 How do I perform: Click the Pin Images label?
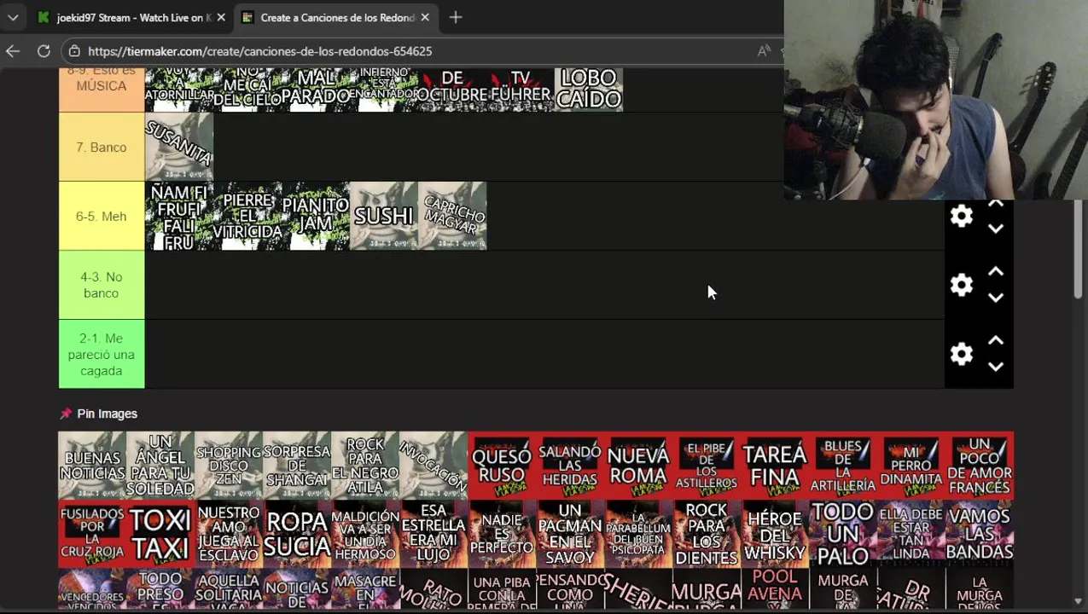pyautogui.click(x=107, y=414)
